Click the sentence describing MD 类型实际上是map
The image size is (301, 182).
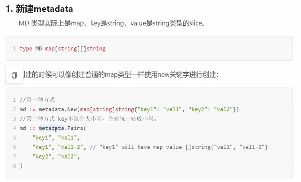112,23
